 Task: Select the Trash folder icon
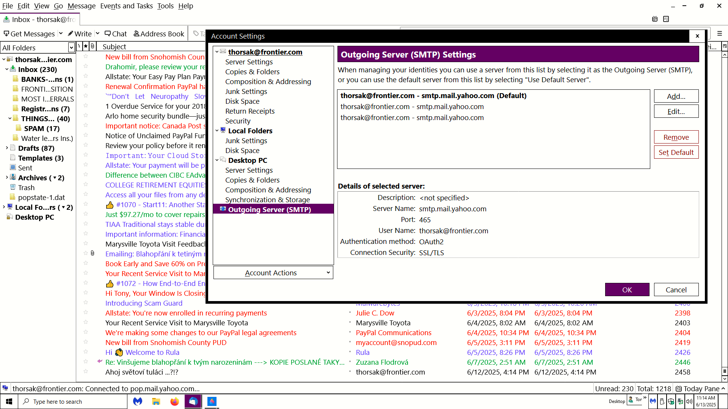[13, 187]
